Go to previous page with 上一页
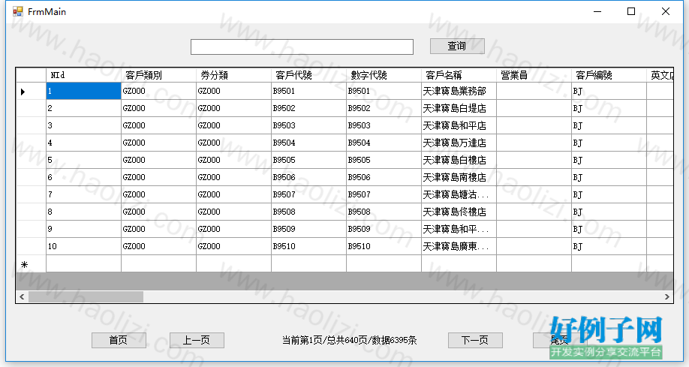The width and height of the screenshot is (689, 367). pos(197,340)
